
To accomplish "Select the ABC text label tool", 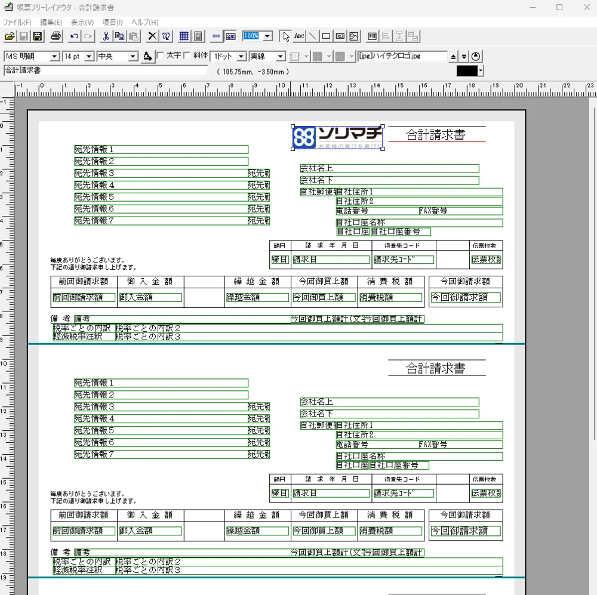I will [299, 36].
